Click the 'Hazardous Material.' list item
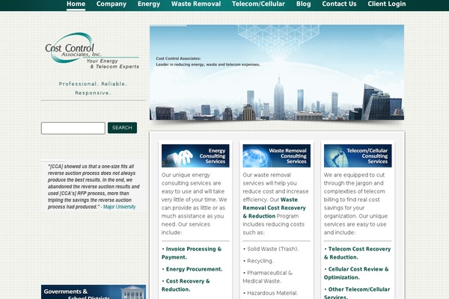The width and height of the screenshot is (449, 299). pyautogui.click(x=272, y=293)
